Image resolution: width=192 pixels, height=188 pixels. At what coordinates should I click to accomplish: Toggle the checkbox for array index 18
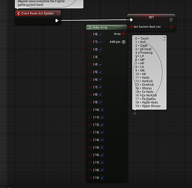(102, 170)
